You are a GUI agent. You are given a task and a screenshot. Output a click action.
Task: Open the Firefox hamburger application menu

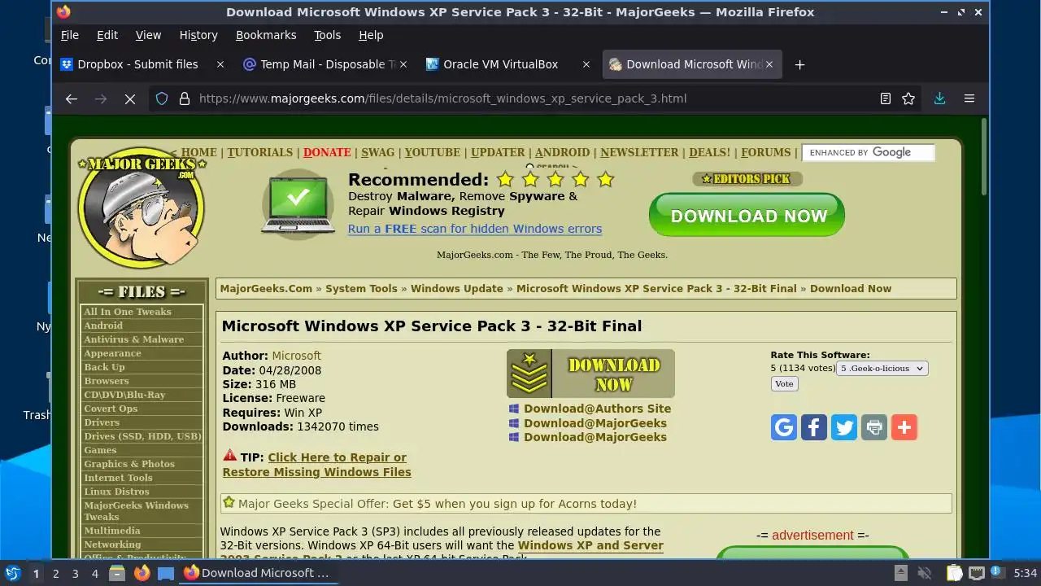[969, 98]
